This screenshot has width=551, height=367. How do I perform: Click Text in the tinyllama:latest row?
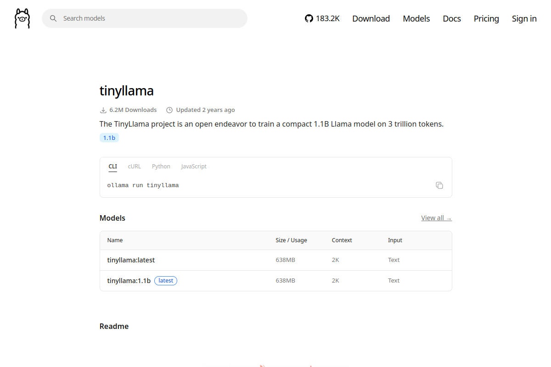[x=394, y=260]
